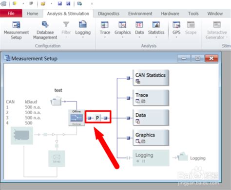The image size is (231, 190).
Task: Click the 'Logging' label beside the folder icon
Action: coord(198,158)
